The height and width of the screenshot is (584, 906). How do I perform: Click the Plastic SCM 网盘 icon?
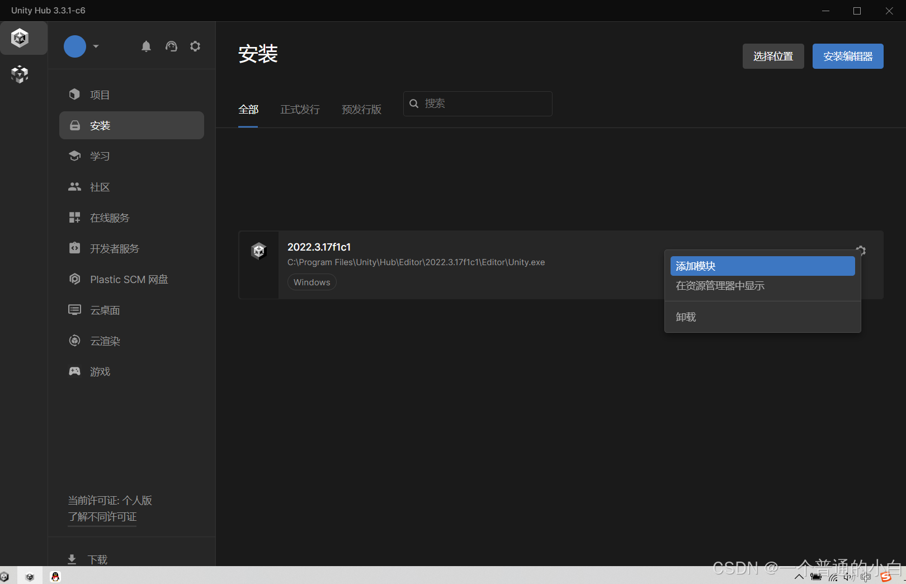[74, 279]
